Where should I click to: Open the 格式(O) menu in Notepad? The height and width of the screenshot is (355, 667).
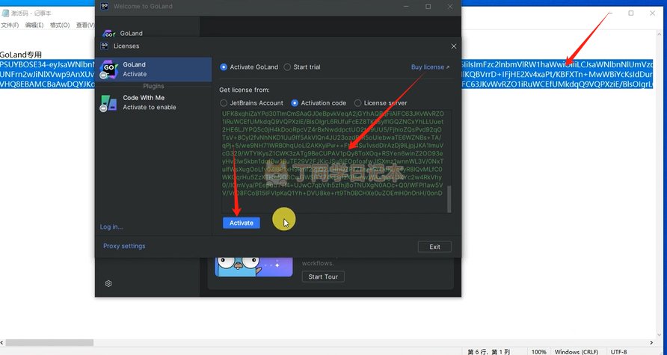tap(60, 25)
